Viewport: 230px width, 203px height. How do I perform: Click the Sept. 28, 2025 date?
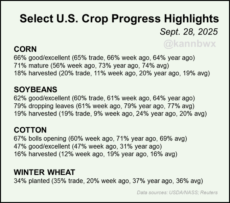click(189, 32)
